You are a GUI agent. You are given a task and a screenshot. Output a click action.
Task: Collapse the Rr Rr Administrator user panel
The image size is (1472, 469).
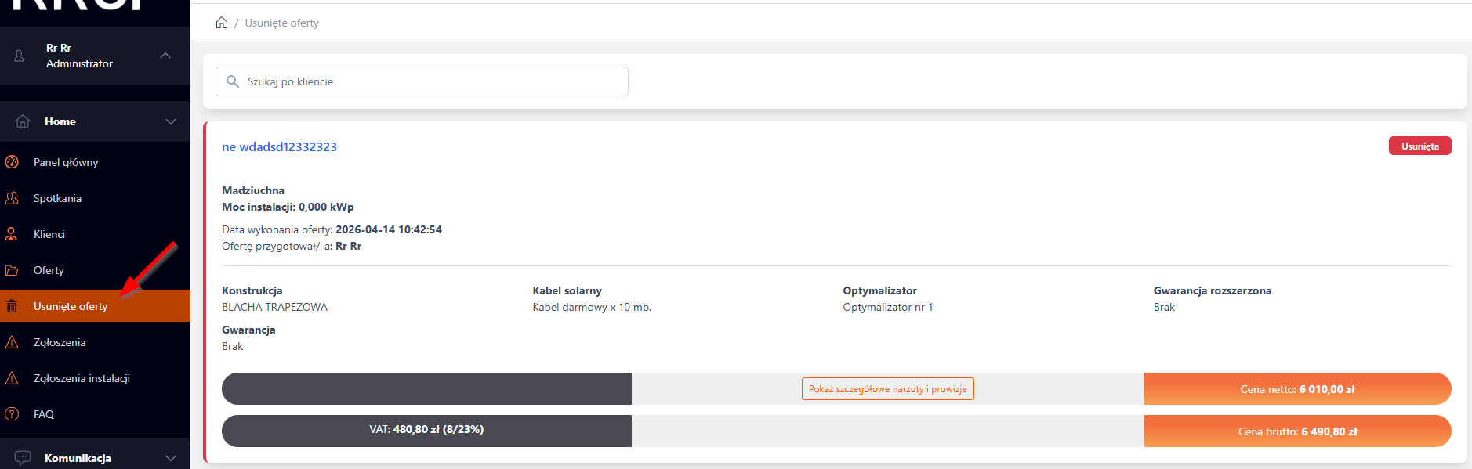(165, 56)
